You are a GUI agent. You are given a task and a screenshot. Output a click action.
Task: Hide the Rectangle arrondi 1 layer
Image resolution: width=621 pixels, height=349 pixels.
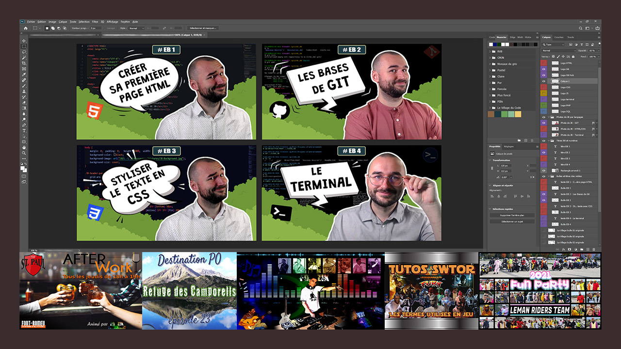coord(544,171)
